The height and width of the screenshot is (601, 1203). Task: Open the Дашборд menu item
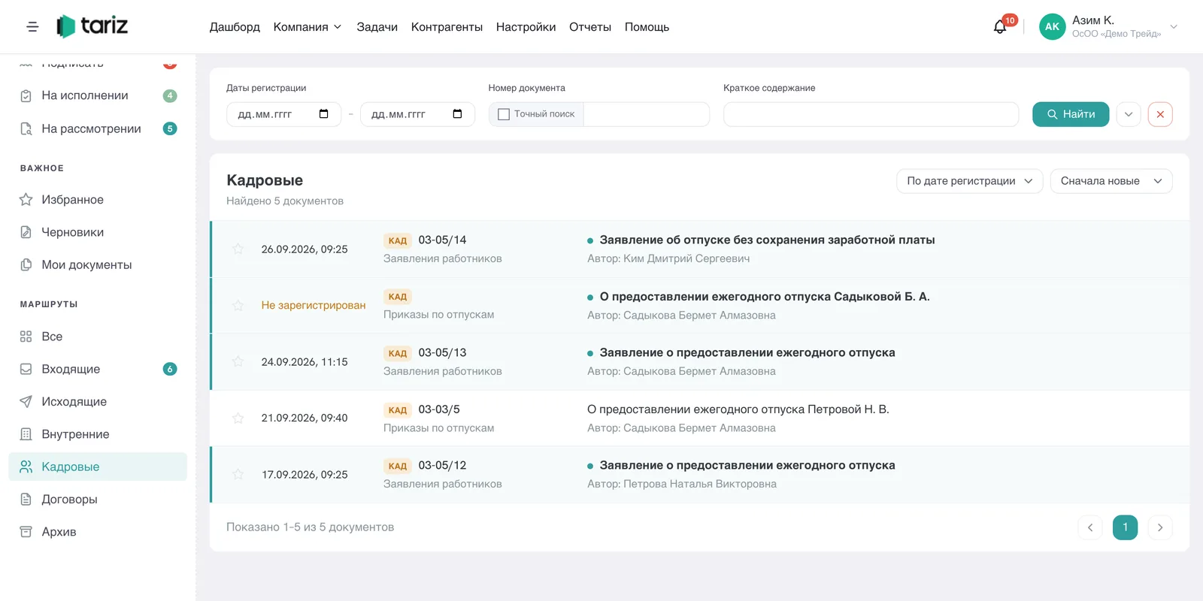(x=235, y=27)
